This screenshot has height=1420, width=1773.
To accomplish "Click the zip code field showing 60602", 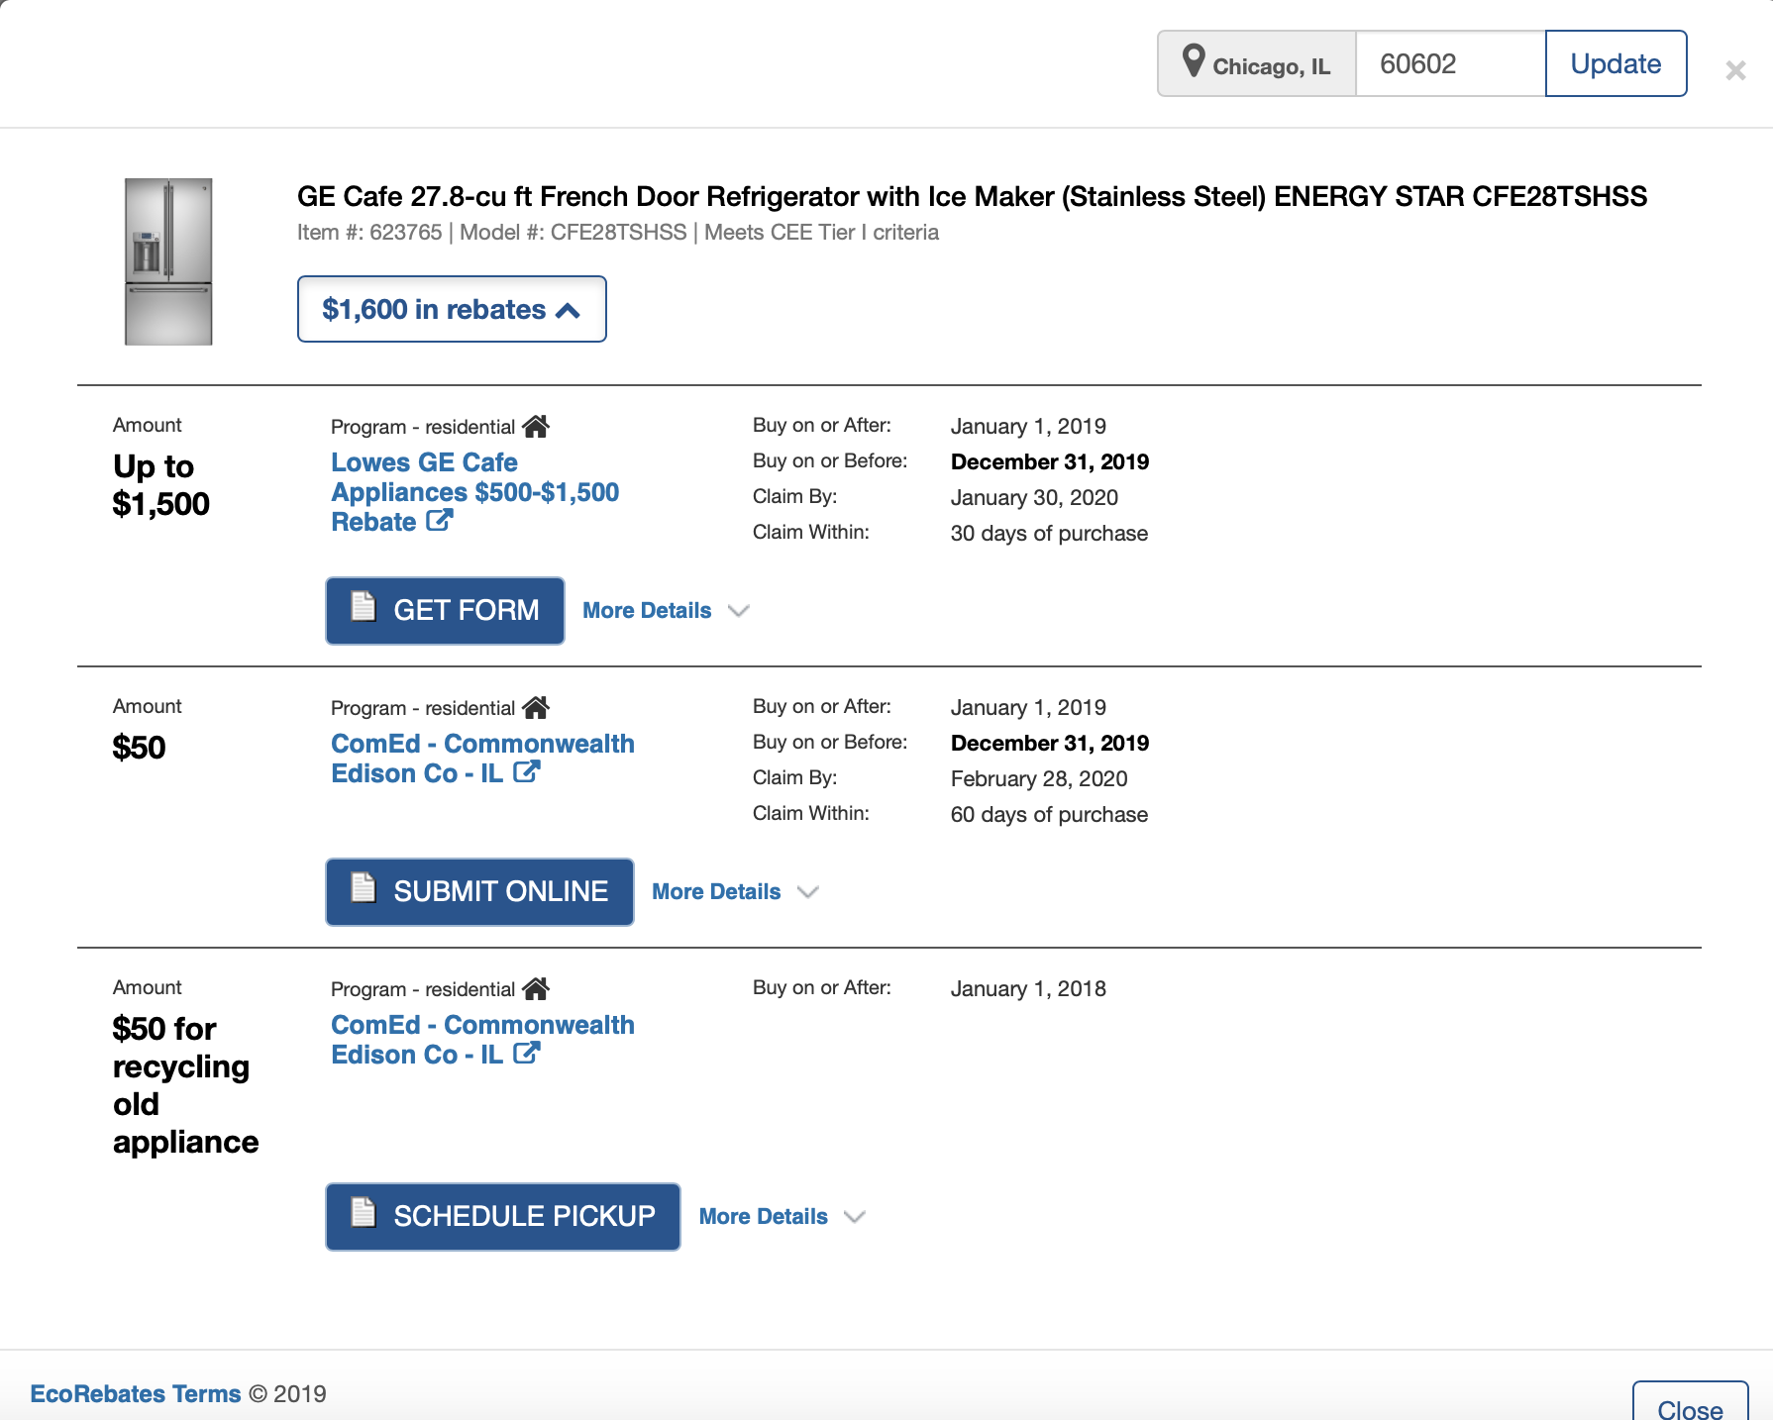I will pos(1449,63).
